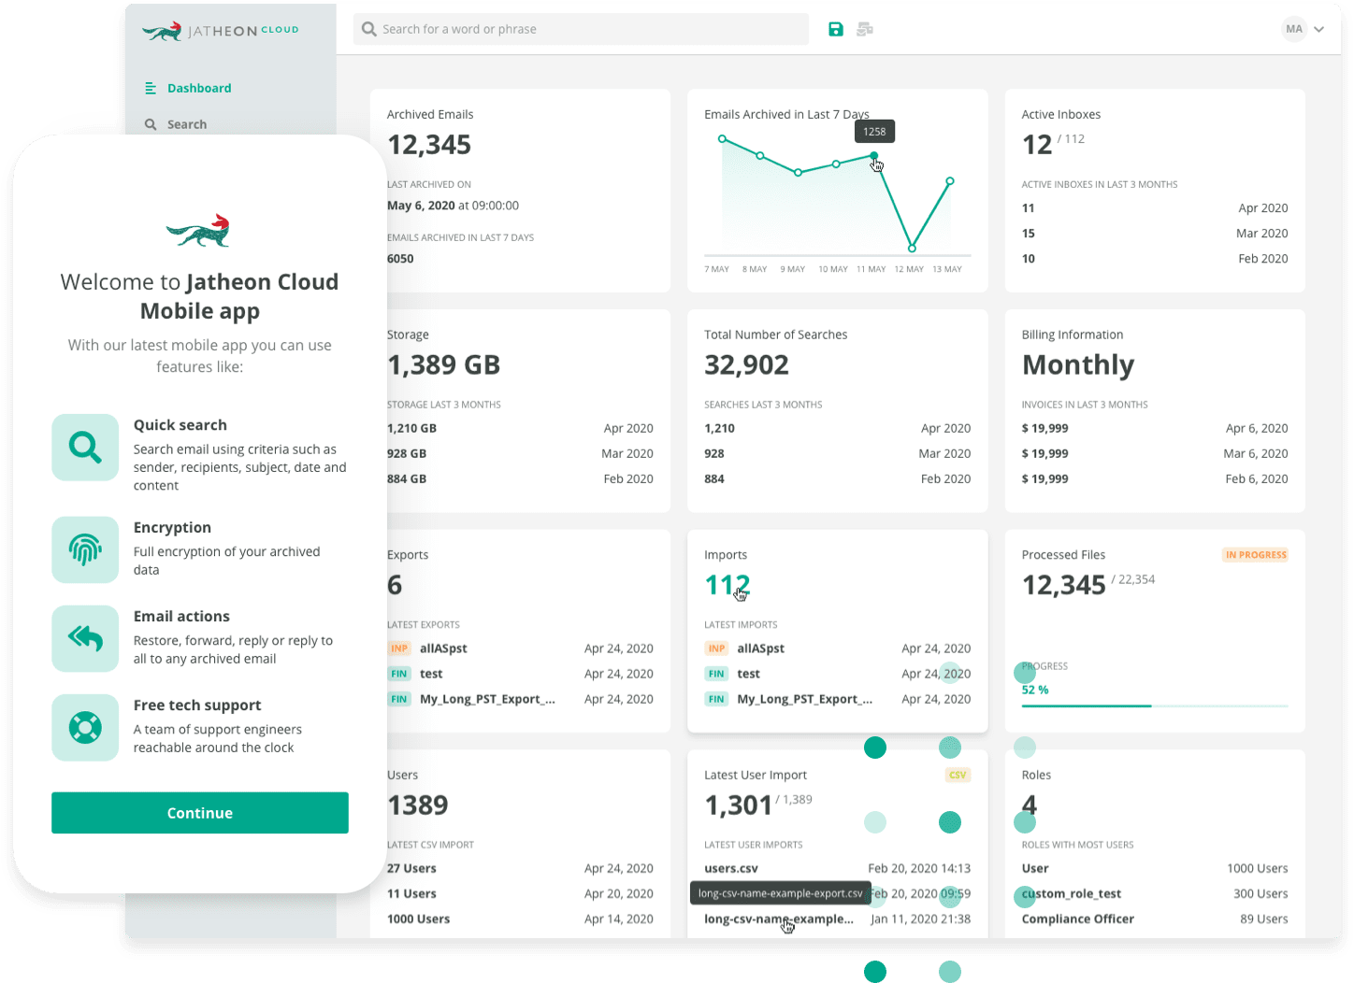1354x983 pixels.
Task: Open My_Long_PST_Export_... in the Imports card
Action: pyautogui.click(x=805, y=699)
